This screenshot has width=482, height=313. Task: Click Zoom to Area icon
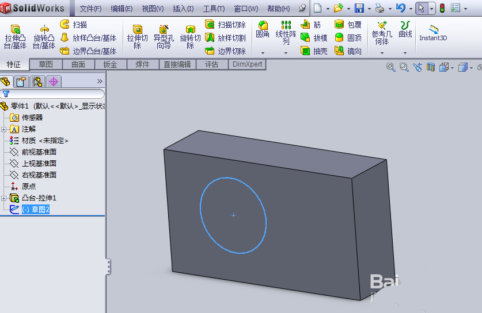[404, 67]
